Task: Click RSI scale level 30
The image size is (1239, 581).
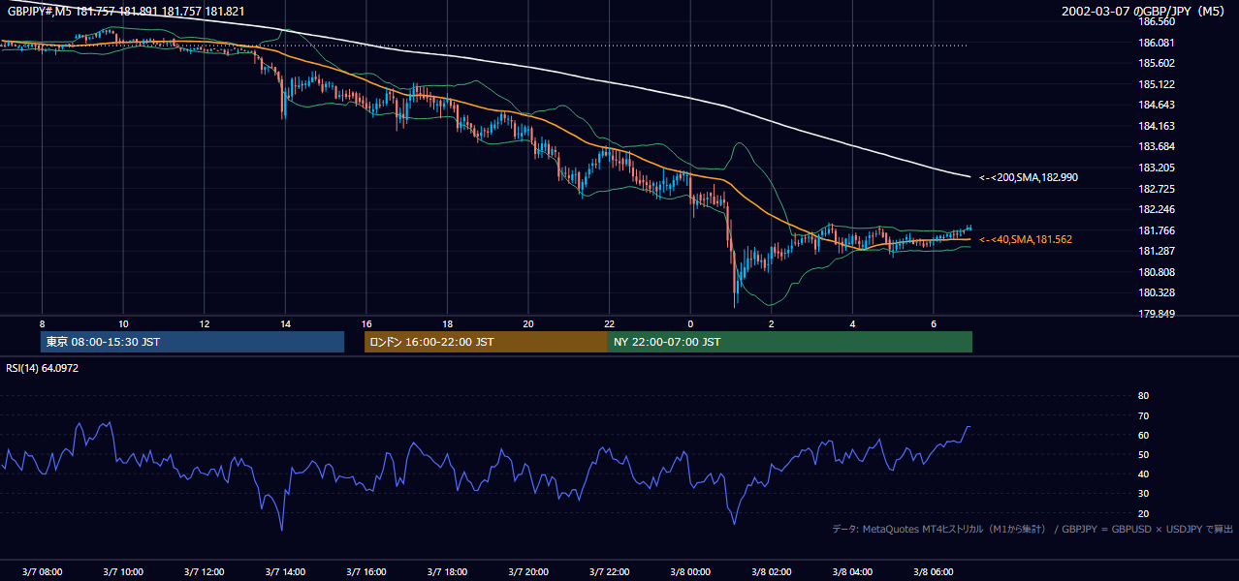Action: pos(1143,493)
